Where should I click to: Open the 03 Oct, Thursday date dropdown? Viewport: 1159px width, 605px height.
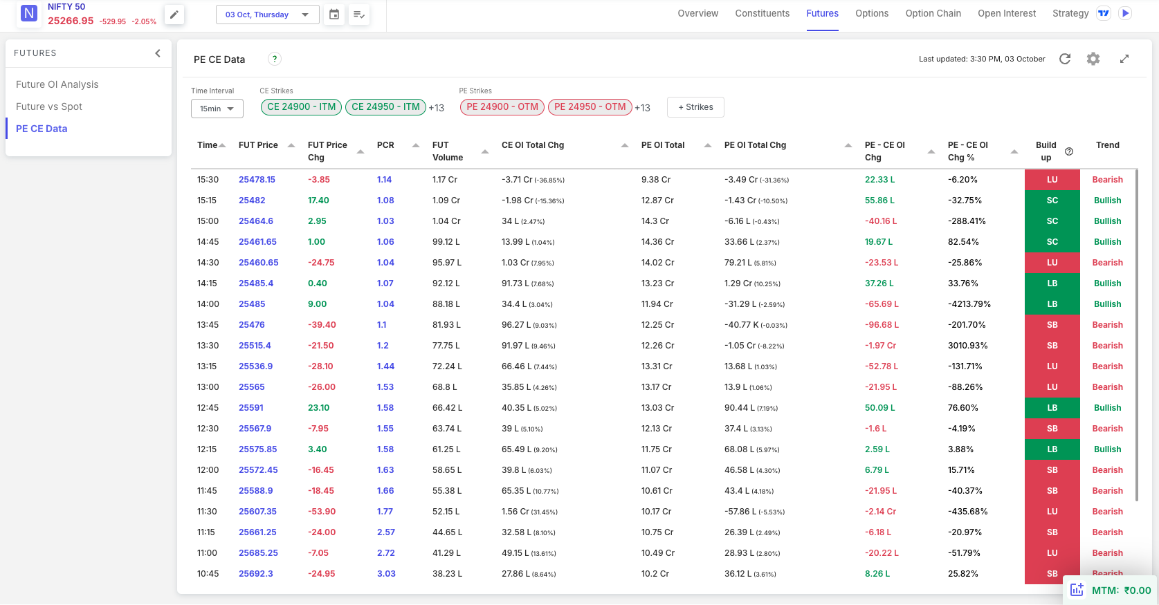tap(267, 15)
